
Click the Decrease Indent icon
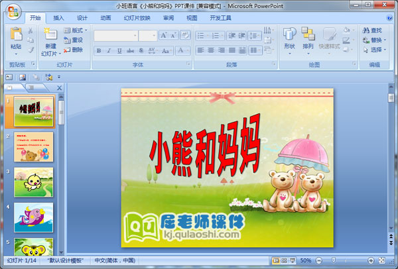click(232, 36)
